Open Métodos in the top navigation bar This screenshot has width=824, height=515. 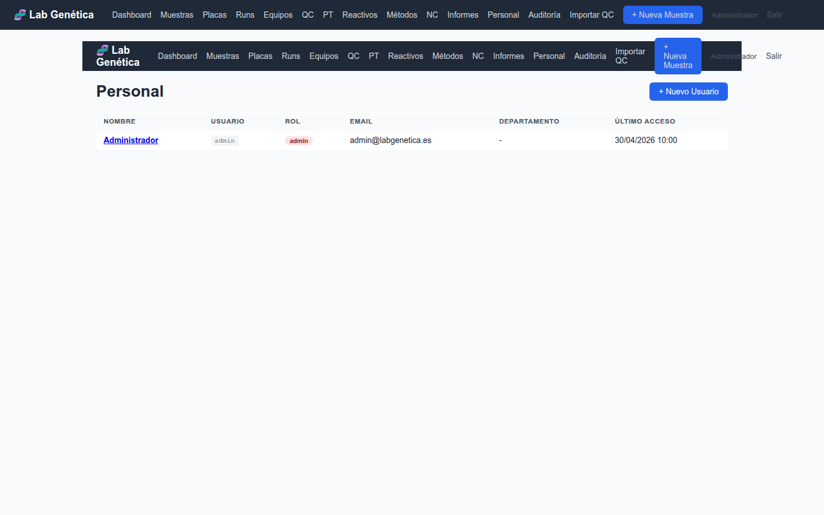[402, 15]
